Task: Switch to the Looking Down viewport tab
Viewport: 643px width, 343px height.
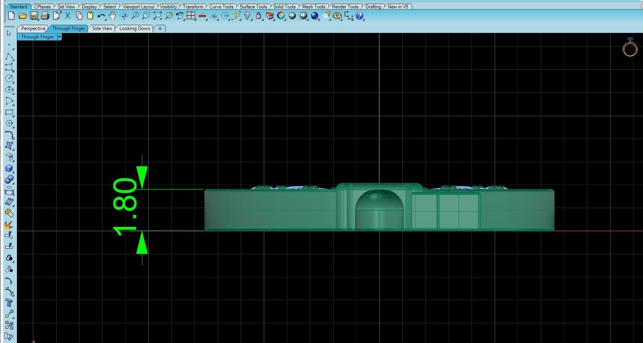Action: tap(135, 28)
